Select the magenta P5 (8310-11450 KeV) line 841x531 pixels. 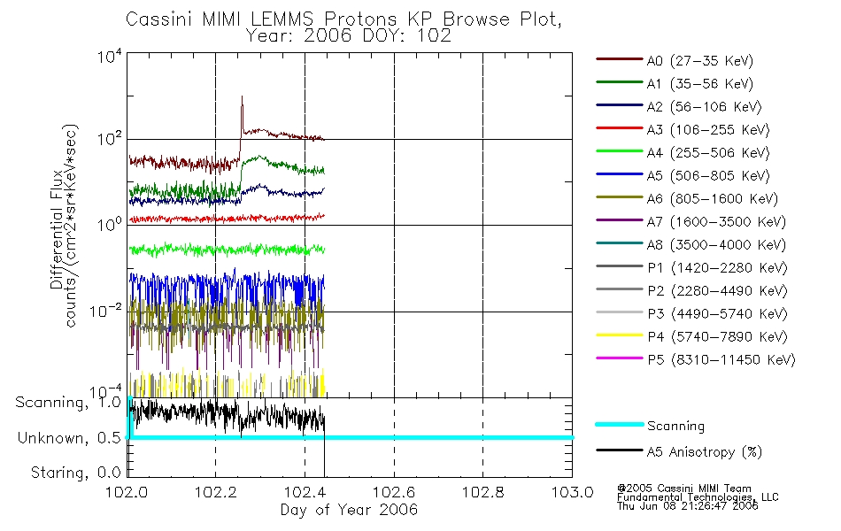coord(620,358)
